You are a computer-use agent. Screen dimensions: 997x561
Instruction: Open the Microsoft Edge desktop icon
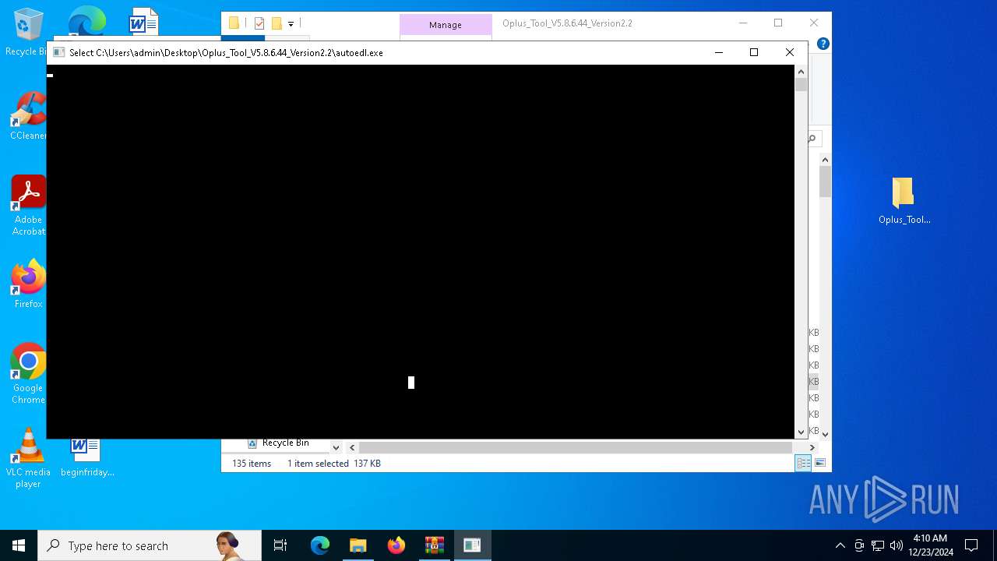[86, 22]
